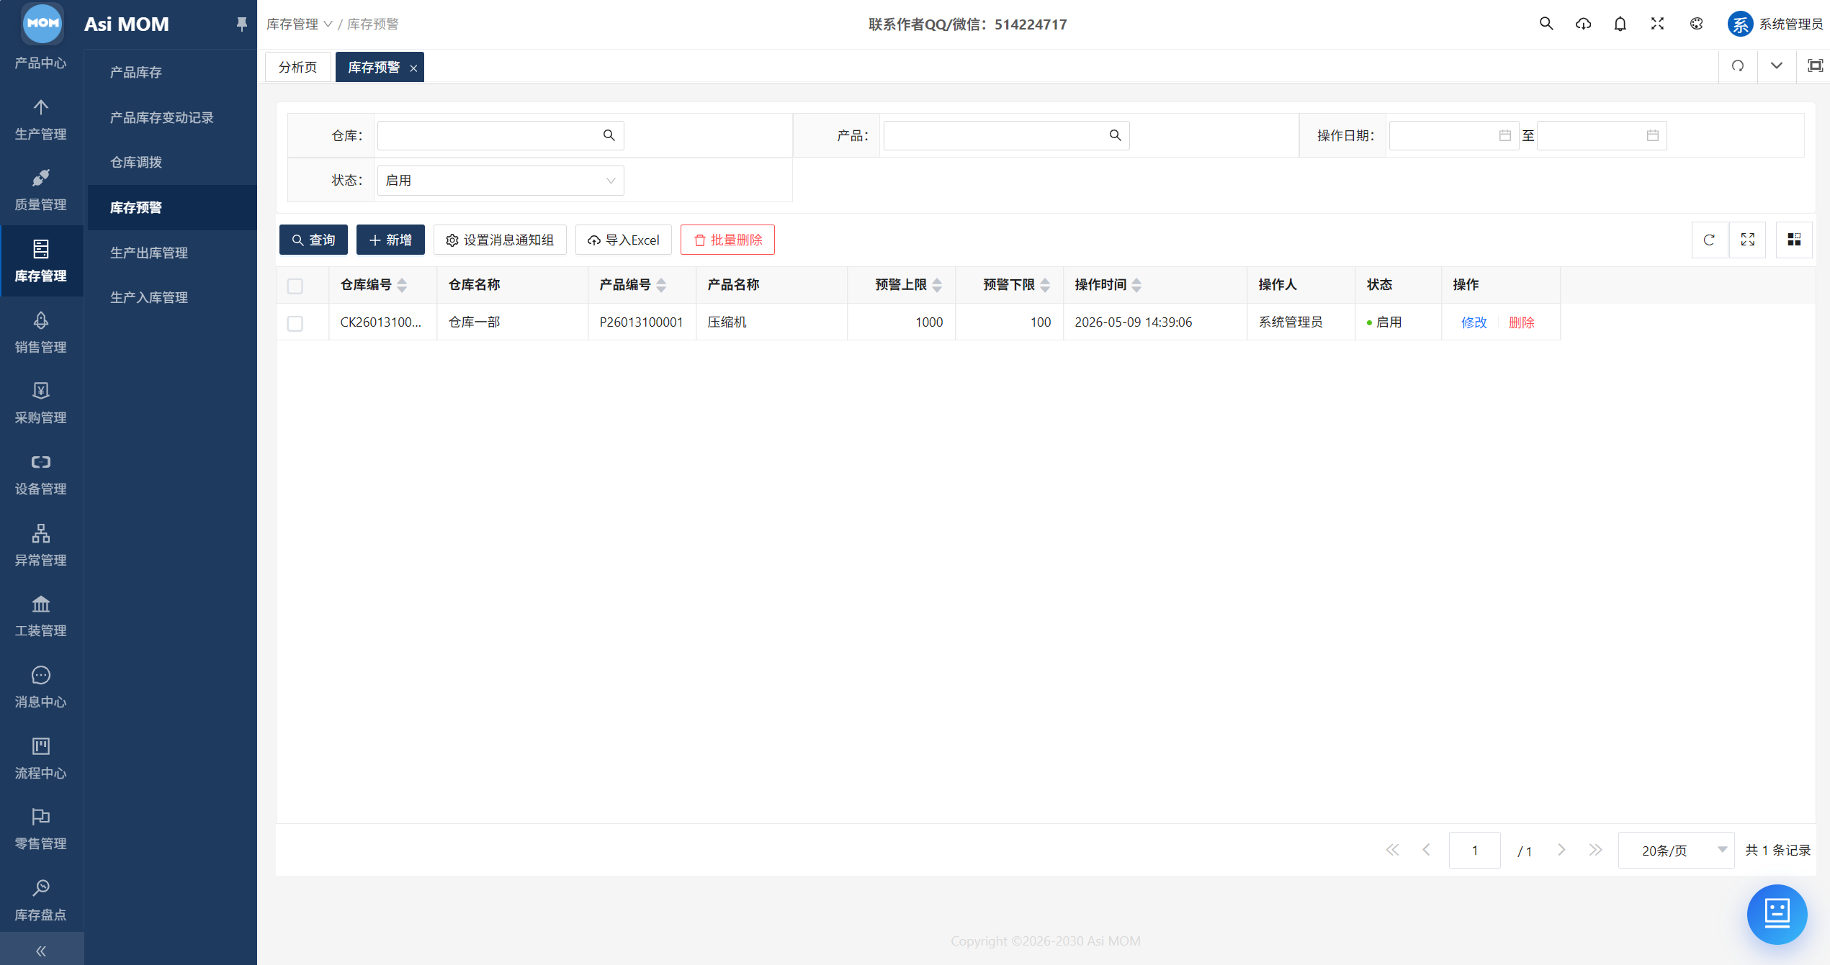Viewport: 1830px width, 965px height.
Task: Open the 20条/页 page size dropdown
Action: [1676, 850]
